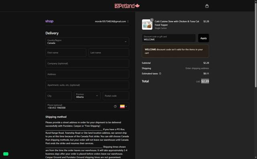The height and width of the screenshot is (159, 257).
Task: Click the invalid discount code message
Action: click(x=175, y=51)
